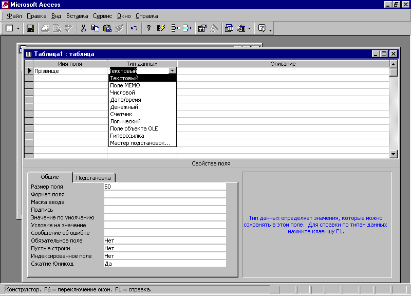Set primary key with the key icon
The width and height of the screenshot is (411, 296).
[x=148, y=28]
